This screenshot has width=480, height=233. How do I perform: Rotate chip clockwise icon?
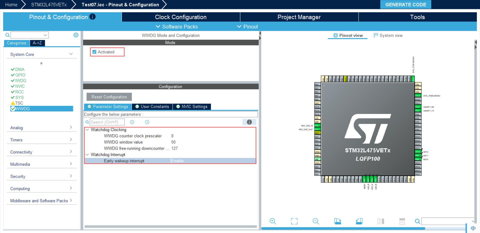pos(337,221)
